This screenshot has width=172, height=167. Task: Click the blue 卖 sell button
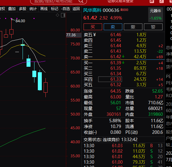(113, 27)
